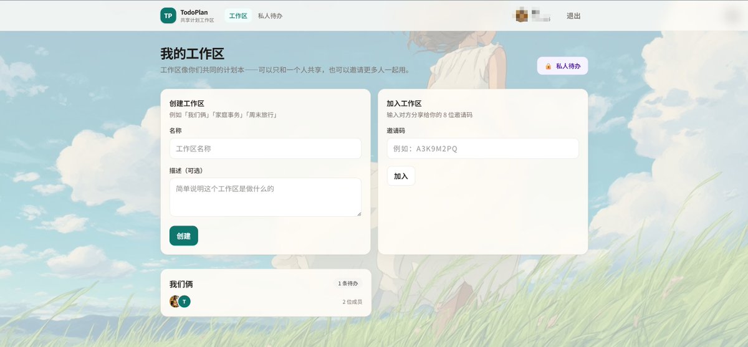Click the 我的工作区 page heading

click(x=192, y=54)
